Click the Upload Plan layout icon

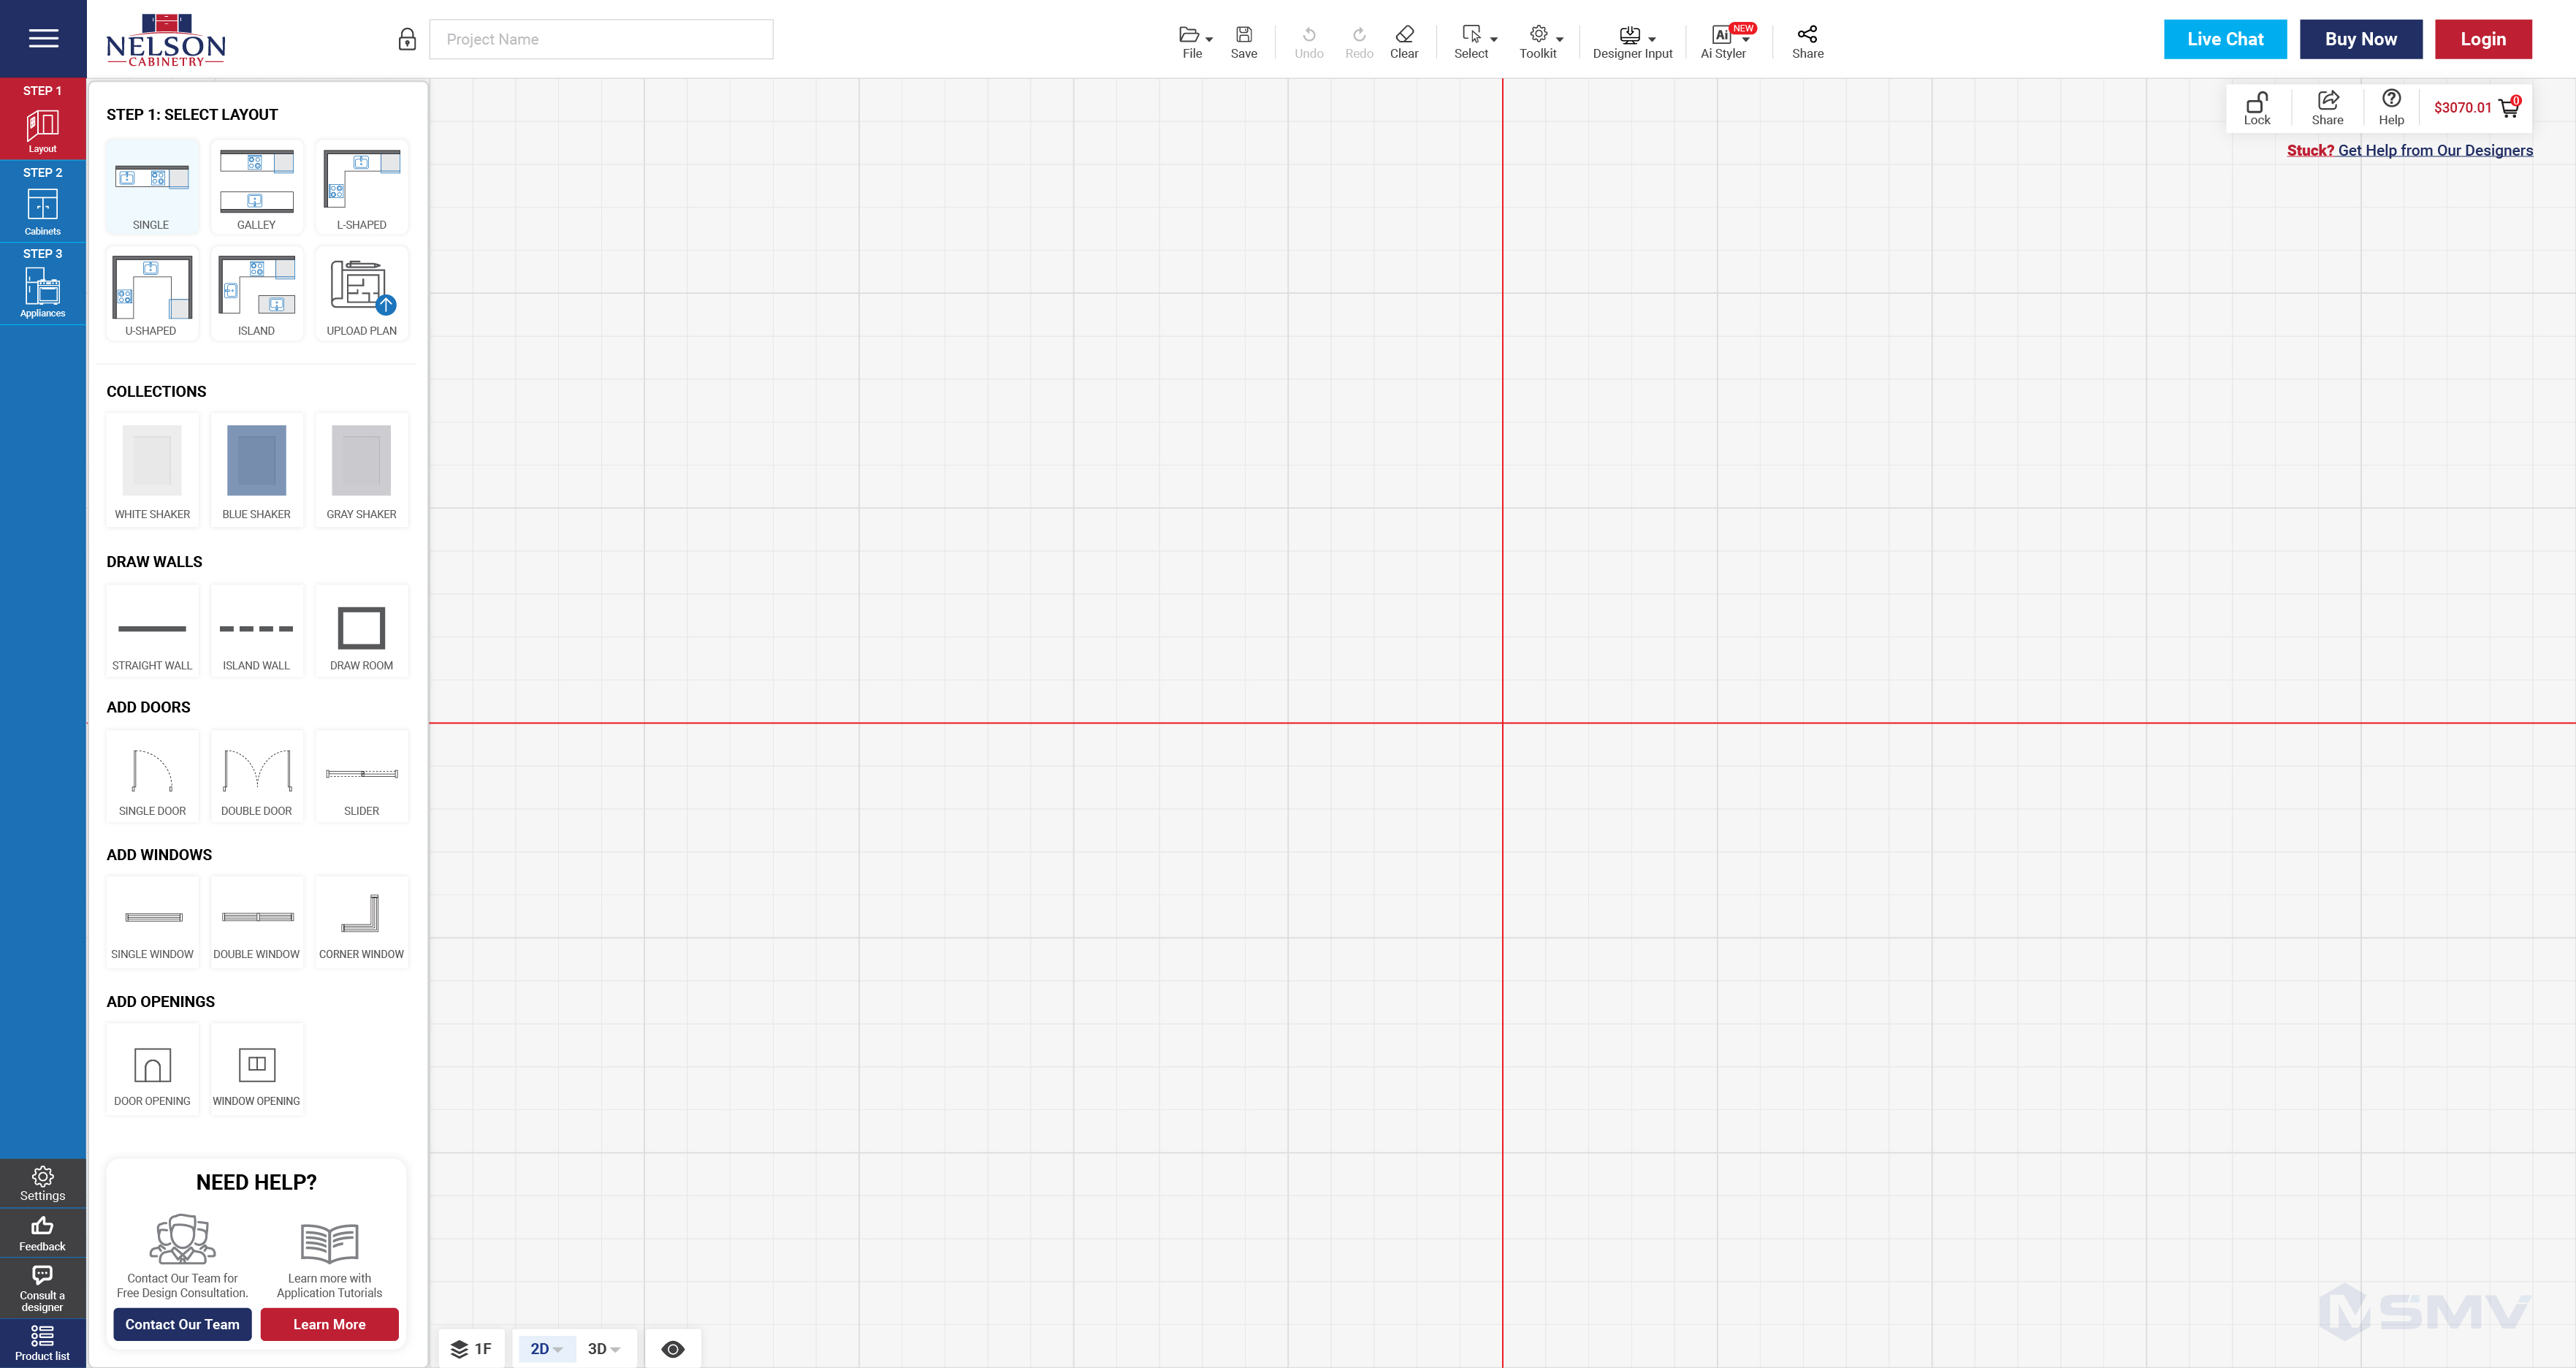tap(361, 293)
